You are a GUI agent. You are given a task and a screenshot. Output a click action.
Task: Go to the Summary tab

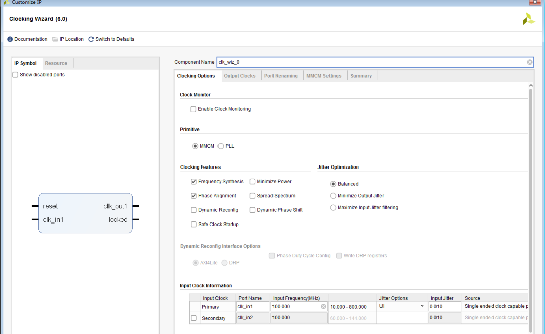pos(361,76)
